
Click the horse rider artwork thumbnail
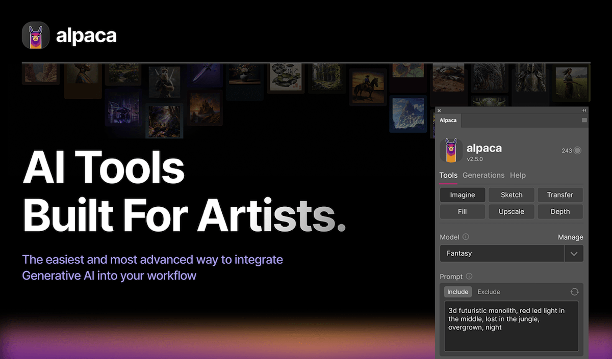tap(368, 87)
